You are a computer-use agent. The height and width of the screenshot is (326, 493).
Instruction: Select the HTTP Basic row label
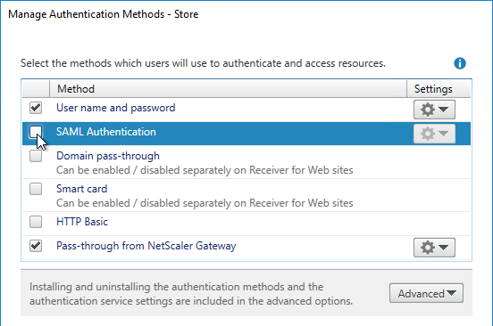82,222
